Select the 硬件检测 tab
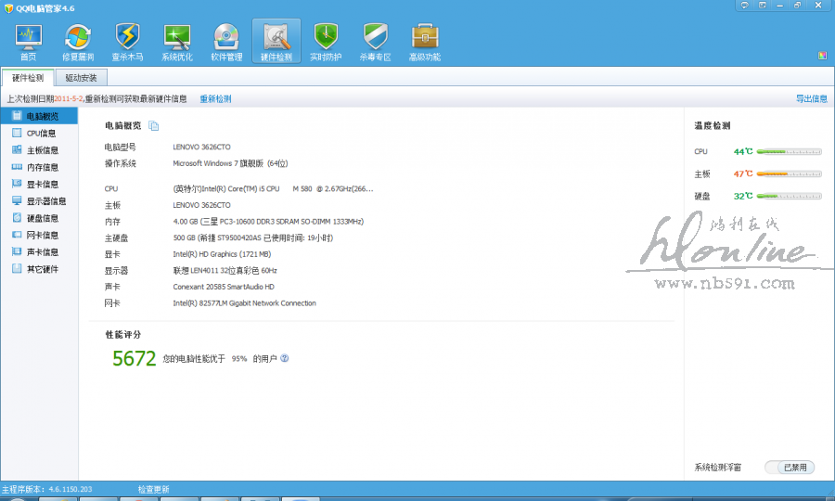835x501 pixels. coord(28,78)
